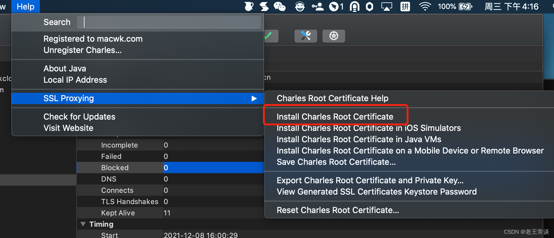Choose Install Charles Root Certificate
This screenshot has width=554, height=238.
(x=335, y=117)
